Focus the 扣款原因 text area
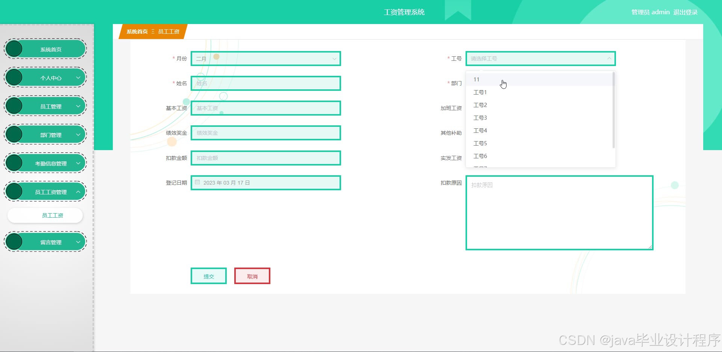The width and height of the screenshot is (722, 352). click(x=560, y=213)
